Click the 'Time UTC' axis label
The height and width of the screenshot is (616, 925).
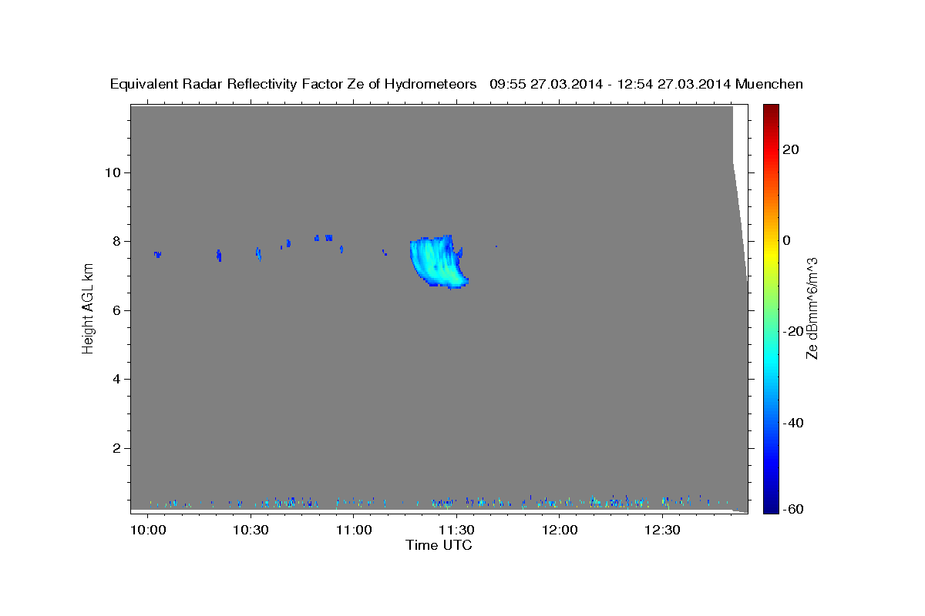pos(439,545)
